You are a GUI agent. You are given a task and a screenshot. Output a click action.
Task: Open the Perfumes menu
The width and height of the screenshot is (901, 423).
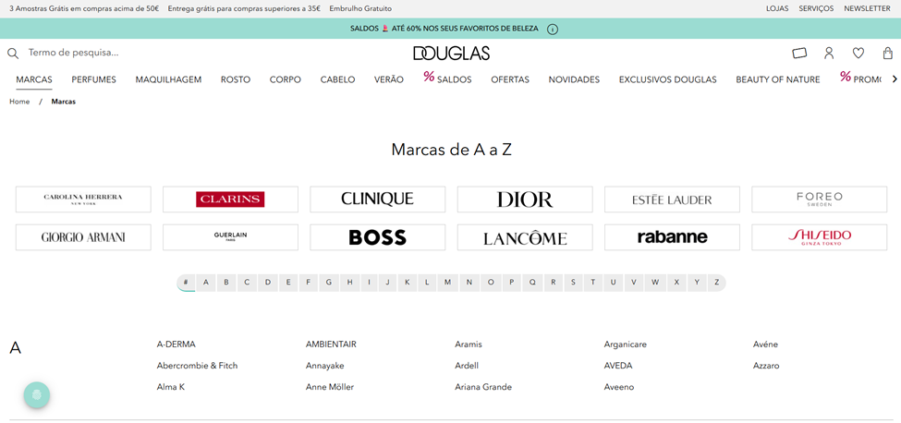point(93,79)
